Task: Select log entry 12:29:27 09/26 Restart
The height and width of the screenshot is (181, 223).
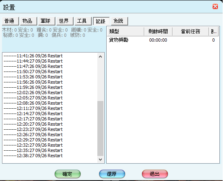Action: click(33, 140)
